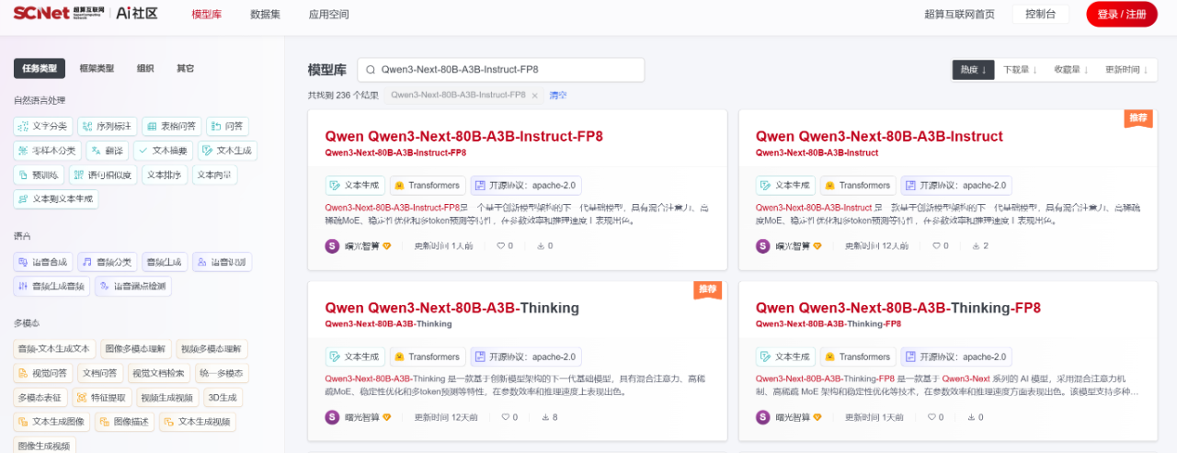The height and width of the screenshot is (453, 1177).
Task: Click the 翻译 tag icon
Action: [96, 150]
